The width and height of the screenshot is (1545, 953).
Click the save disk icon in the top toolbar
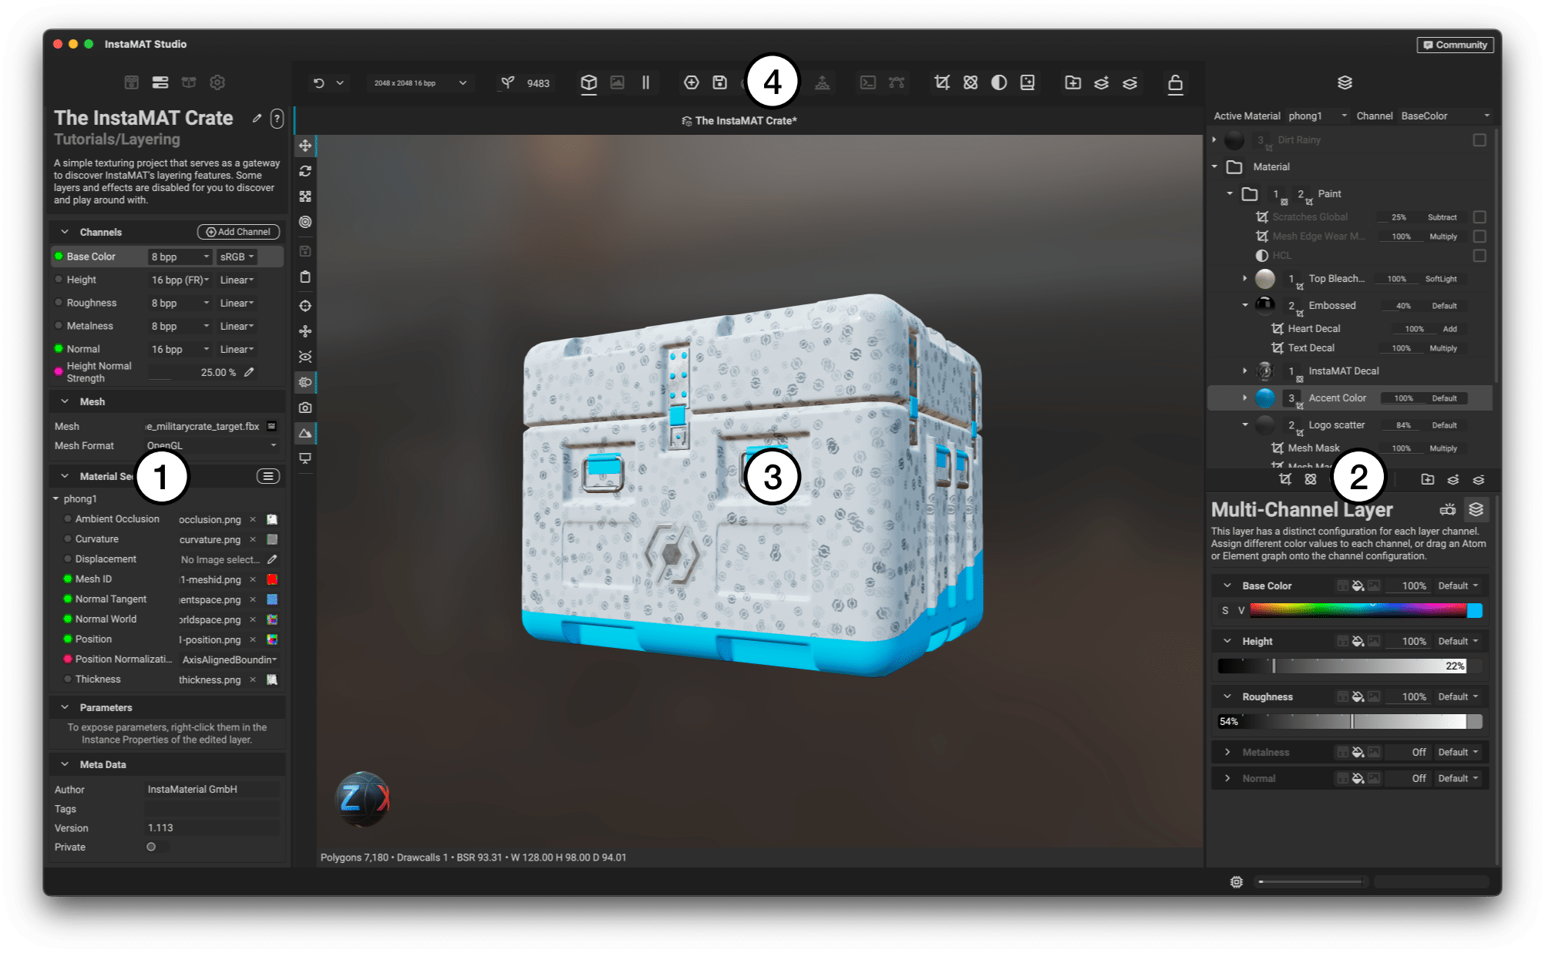click(720, 82)
